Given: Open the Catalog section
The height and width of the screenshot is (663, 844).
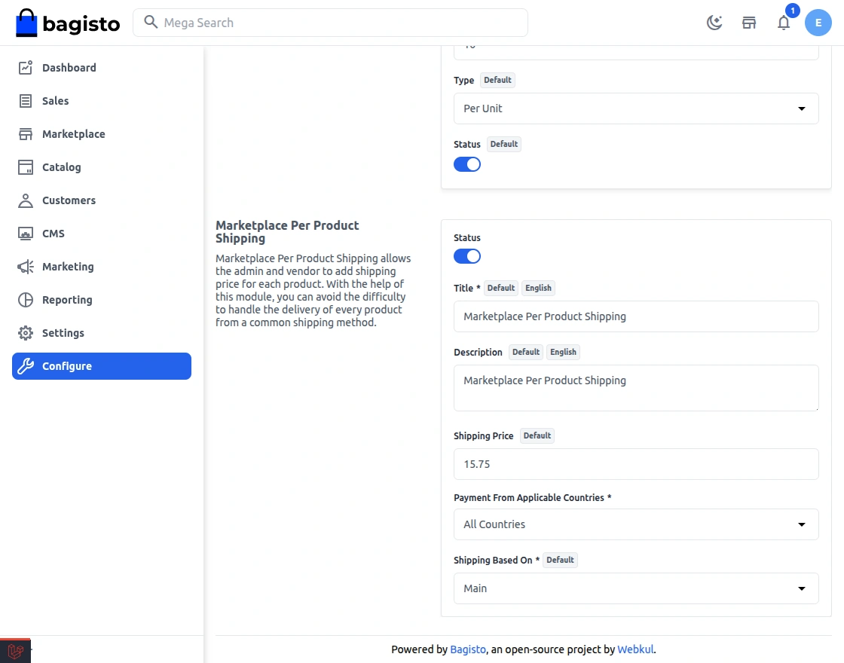Looking at the screenshot, I should (x=61, y=167).
